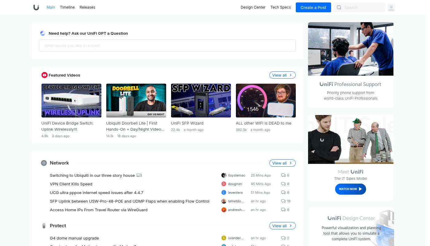Focus the UniFi GPT question field
Viewport: 430px width, 246px height.
point(167,46)
